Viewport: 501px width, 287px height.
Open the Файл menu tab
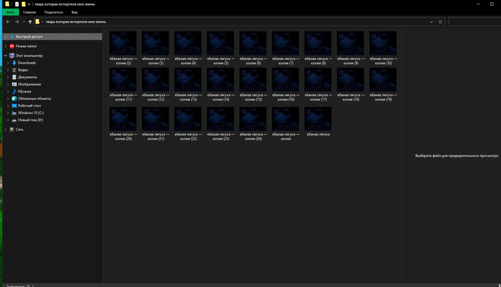(11, 12)
